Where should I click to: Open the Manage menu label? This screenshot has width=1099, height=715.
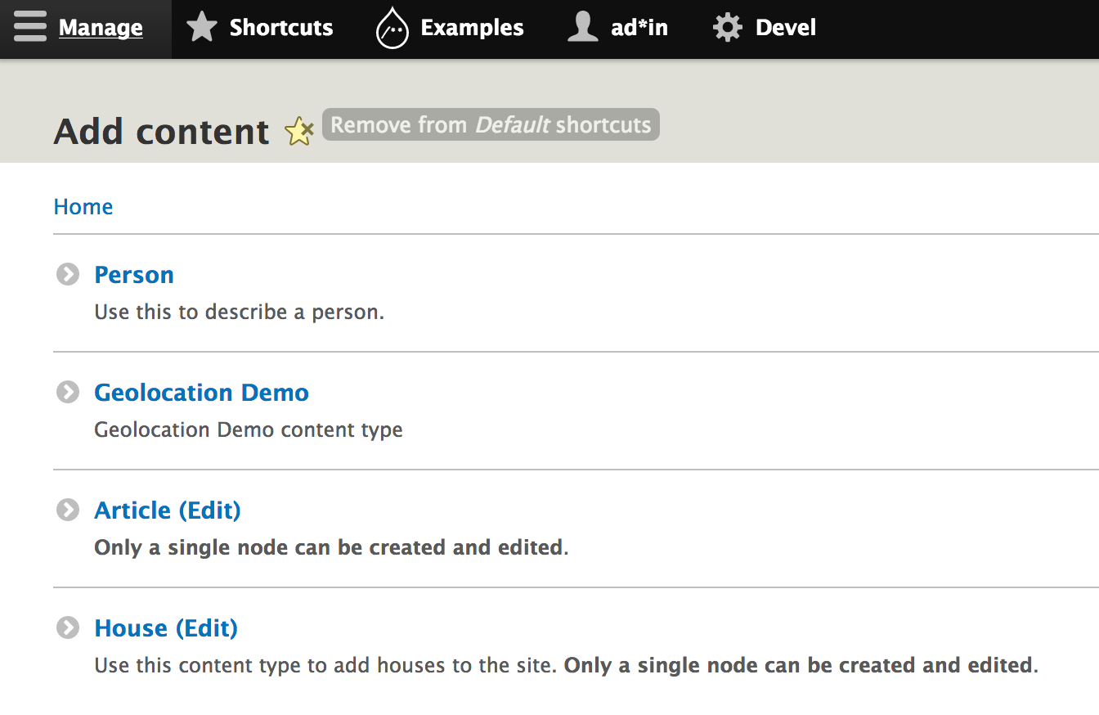click(101, 28)
